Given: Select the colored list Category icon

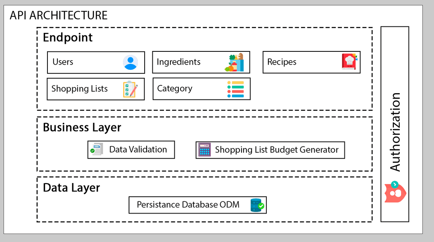Looking at the screenshot, I should [x=235, y=89].
